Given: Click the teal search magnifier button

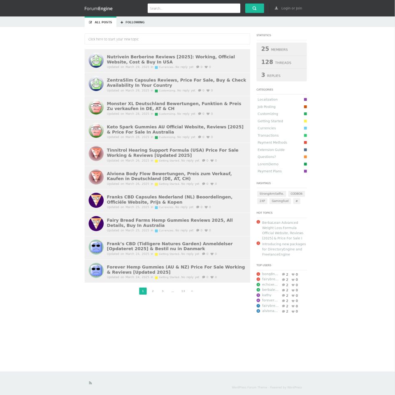Looking at the screenshot, I should [x=254, y=8].
